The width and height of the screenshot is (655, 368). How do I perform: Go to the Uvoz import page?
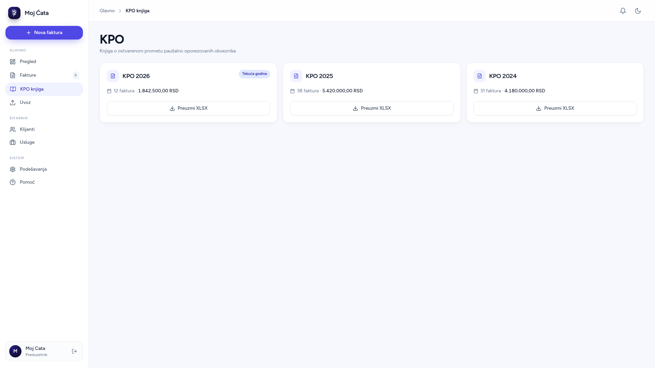(44, 103)
